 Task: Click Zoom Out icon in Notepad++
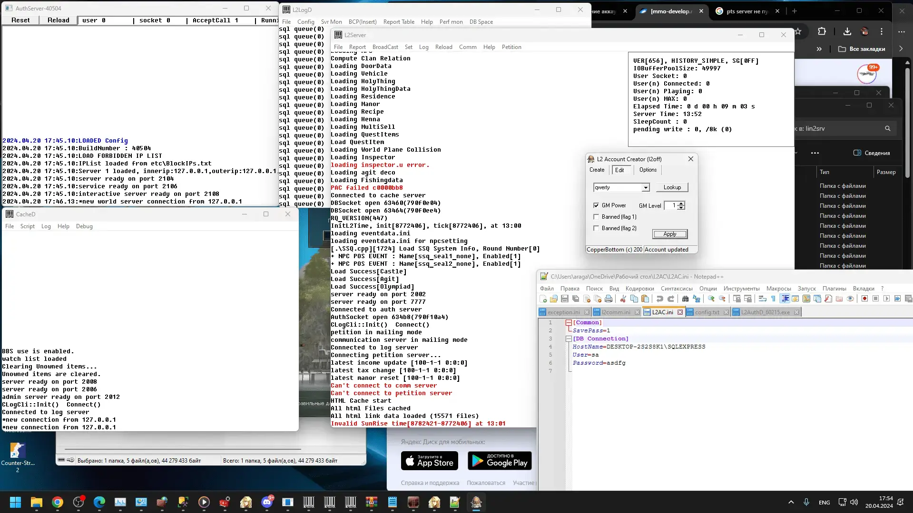tap(722, 299)
